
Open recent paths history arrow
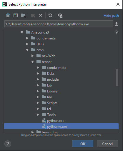117,24
